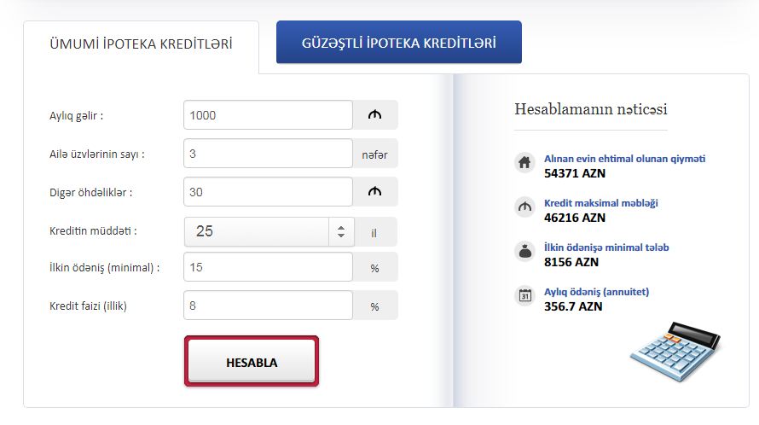
Task: Click the manat icon beside Aylıq gəlir
Action: (374, 115)
